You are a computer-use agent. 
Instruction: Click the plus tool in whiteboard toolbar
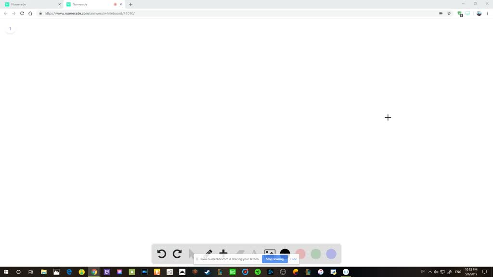pyautogui.click(x=223, y=252)
